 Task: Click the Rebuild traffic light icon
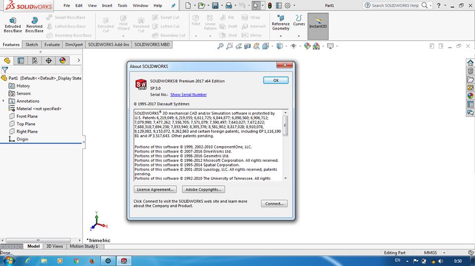[x=270, y=5]
